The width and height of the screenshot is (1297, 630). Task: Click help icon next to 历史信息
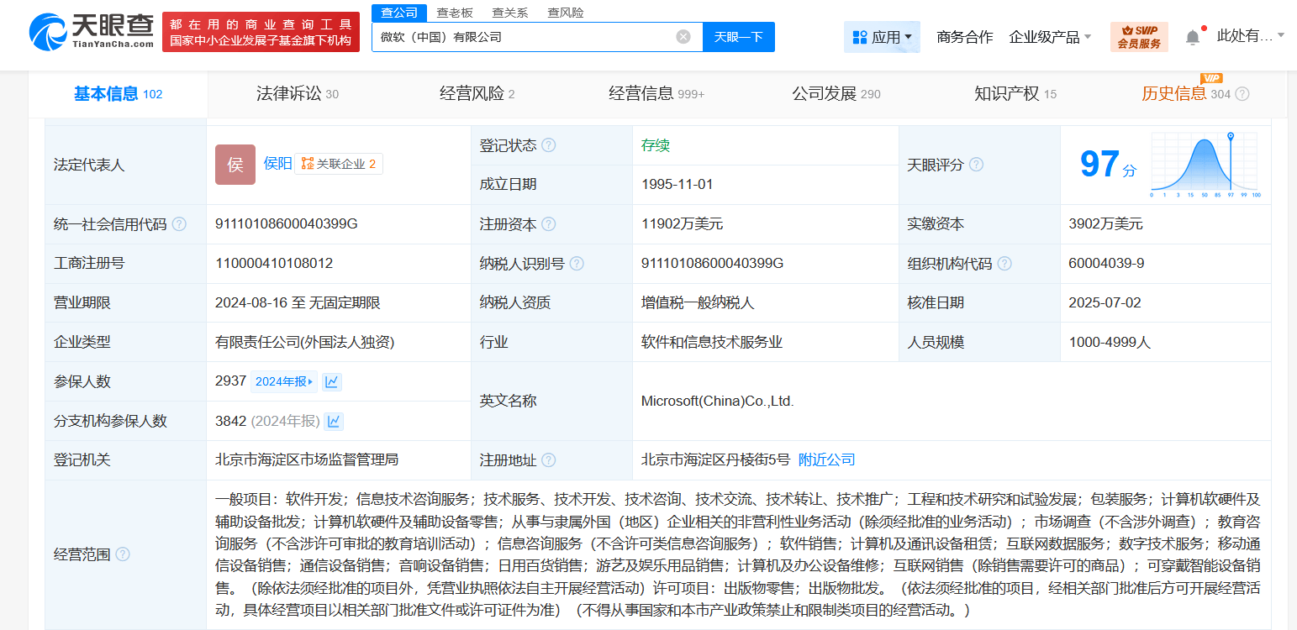pos(1242,94)
